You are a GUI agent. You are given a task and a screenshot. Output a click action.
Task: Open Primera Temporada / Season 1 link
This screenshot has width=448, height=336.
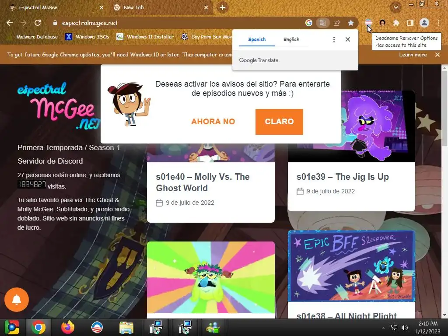pos(69,147)
